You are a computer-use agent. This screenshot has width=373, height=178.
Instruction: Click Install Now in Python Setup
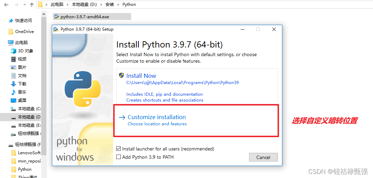click(141, 76)
